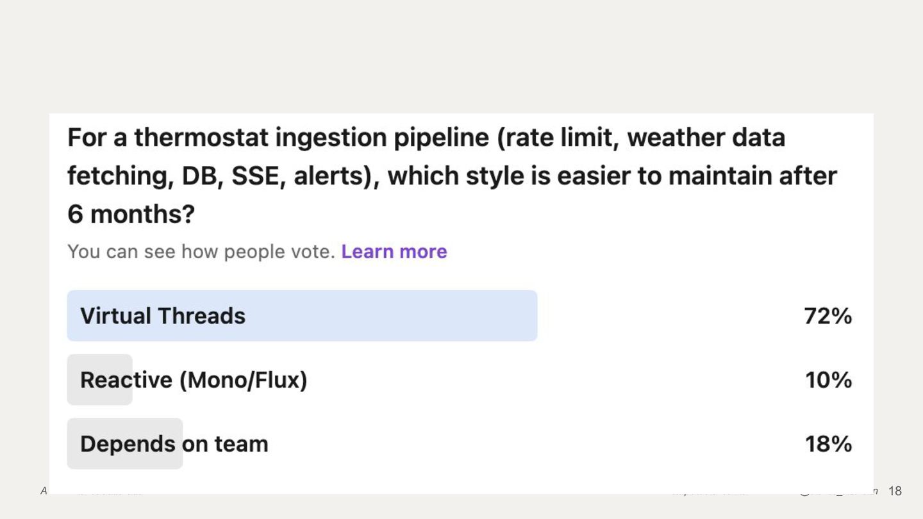The width and height of the screenshot is (923, 519).
Task: Choose the Reactive (Mono/Flux) poll answer
Action: tap(194, 380)
